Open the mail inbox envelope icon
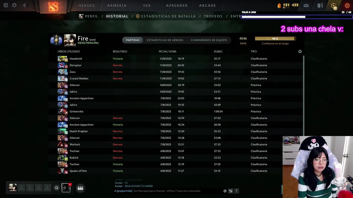This screenshot has height=198, width=353. tap(306, 5)
